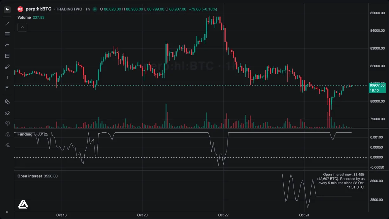The image size is (389, 219).
Task: Click the +79.00 (+0.10%) change value
Action: click(202, 9)
